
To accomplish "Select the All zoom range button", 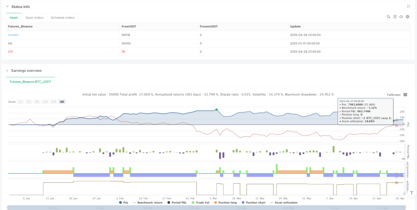I will tap(62, 102).
